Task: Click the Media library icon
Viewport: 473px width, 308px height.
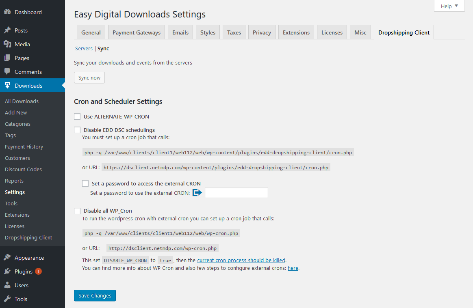Action: click(x=7, y=44)
